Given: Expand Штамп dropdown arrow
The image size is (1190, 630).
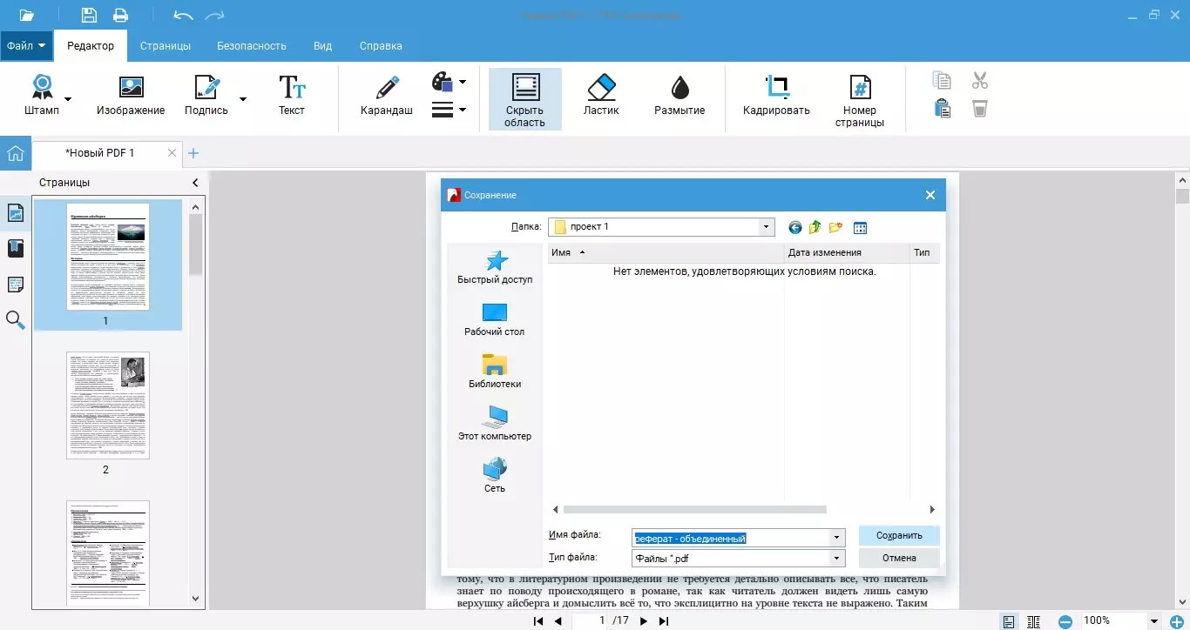Looking at the screenshot, I should coord(68,99).
